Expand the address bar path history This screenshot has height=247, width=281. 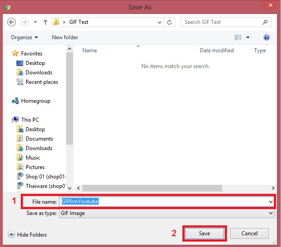159,23
